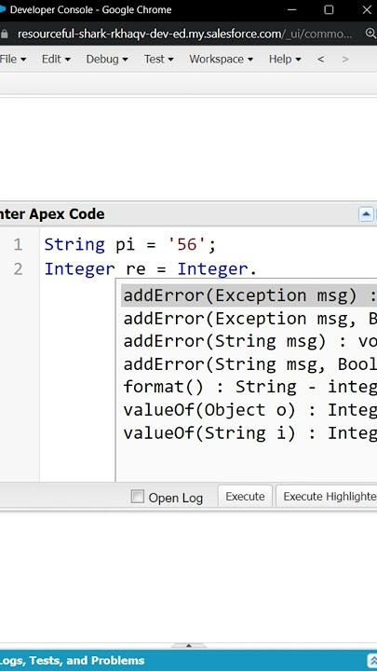Click the zoom magnifier icon in address bar

pyautogui.click(x=370, y=34)
